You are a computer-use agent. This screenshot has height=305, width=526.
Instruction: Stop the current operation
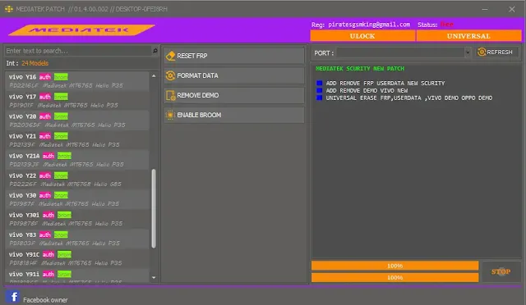click(x=501, y=271)
